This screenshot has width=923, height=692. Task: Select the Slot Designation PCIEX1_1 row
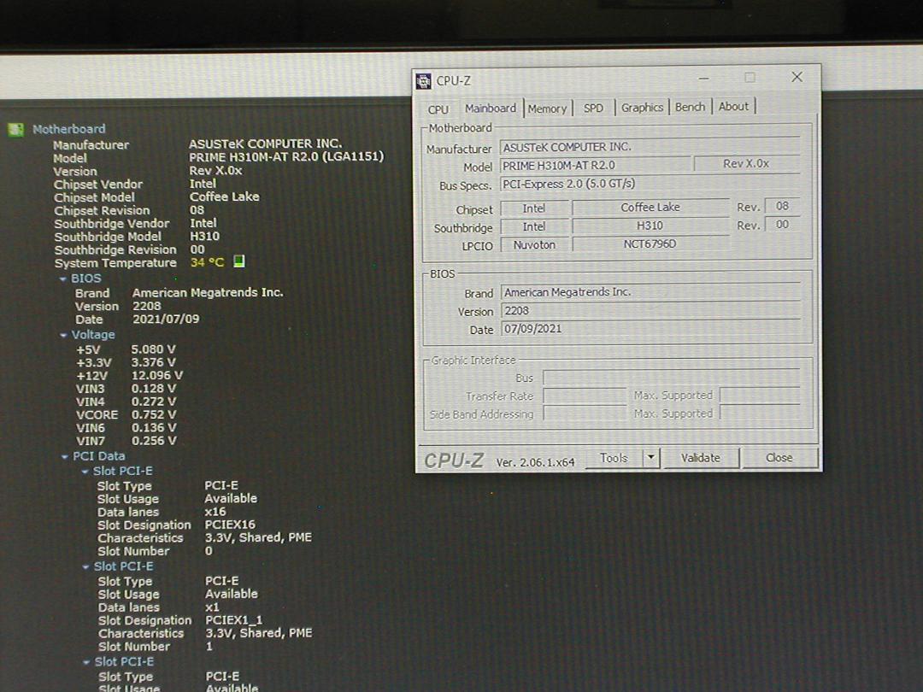tap(180, 620)
